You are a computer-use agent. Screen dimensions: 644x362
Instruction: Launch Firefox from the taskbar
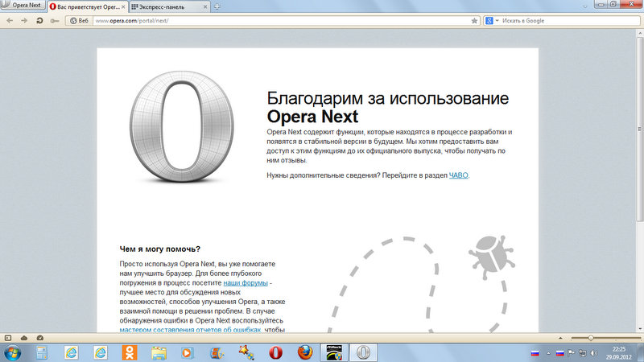(x=305, y=352)
